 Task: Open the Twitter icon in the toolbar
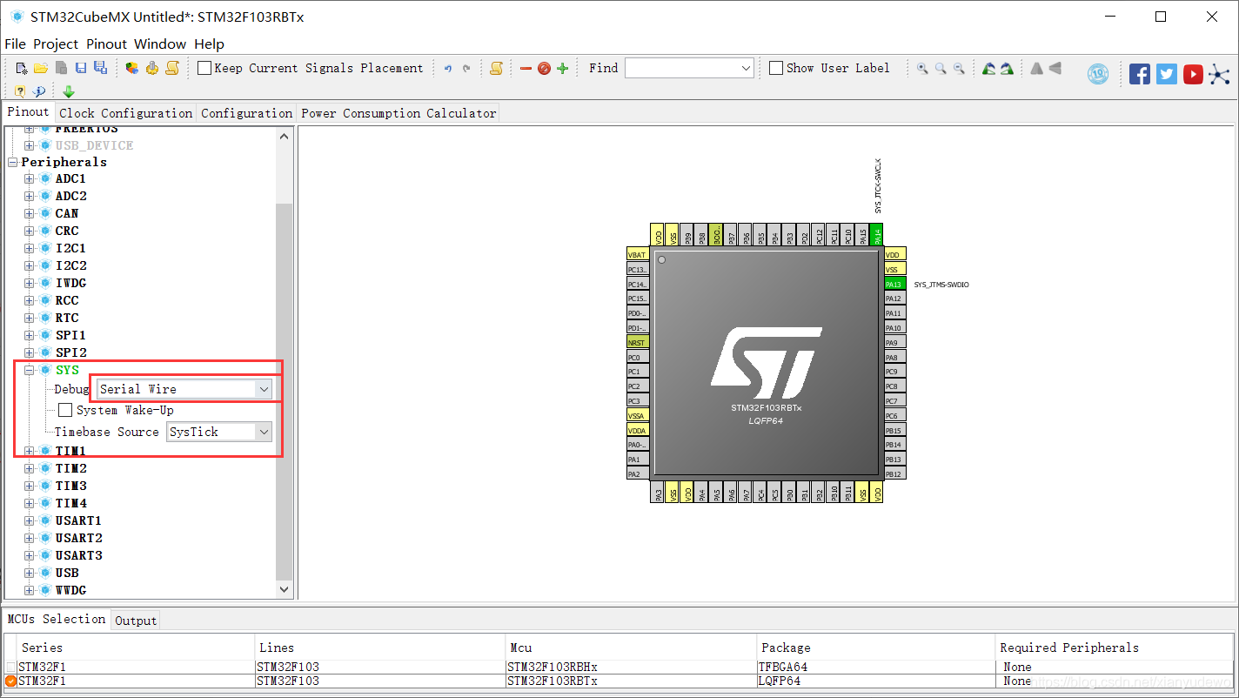1166,73
